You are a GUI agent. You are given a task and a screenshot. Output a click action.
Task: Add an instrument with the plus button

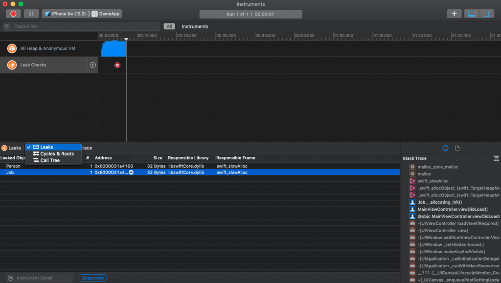(x=454, y=14)
